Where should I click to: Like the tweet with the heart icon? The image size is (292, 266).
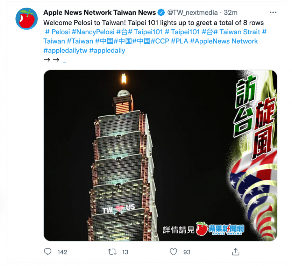point(173,252)
